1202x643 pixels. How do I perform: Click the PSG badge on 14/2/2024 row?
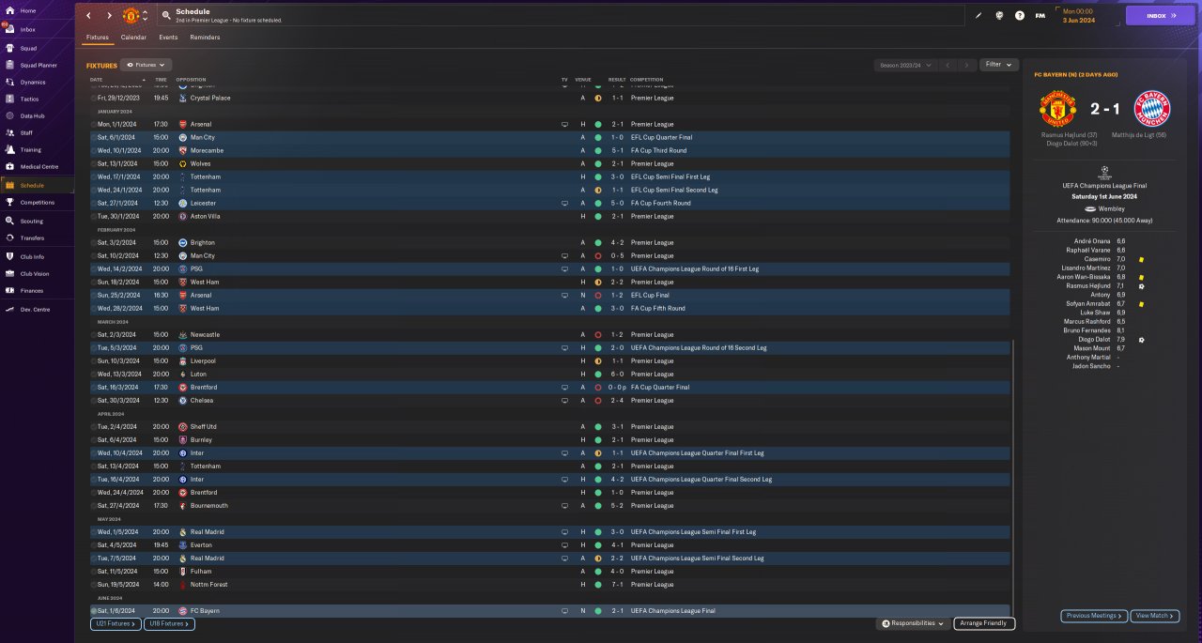click(182, 268)
